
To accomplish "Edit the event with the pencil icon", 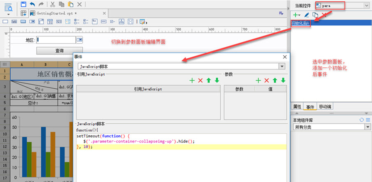I will 307,15.
